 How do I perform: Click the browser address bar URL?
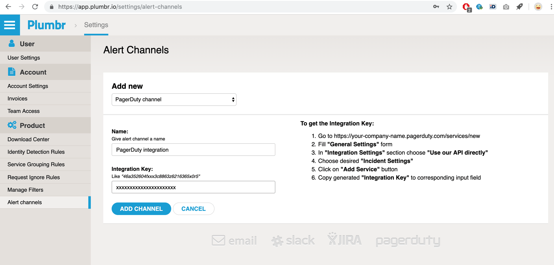point(120,7)
